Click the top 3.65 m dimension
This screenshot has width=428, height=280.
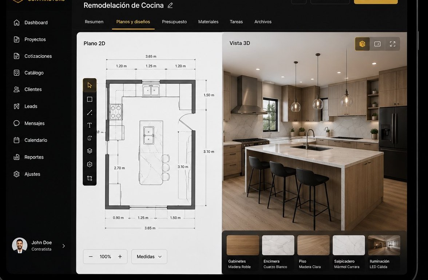point(151,56)
